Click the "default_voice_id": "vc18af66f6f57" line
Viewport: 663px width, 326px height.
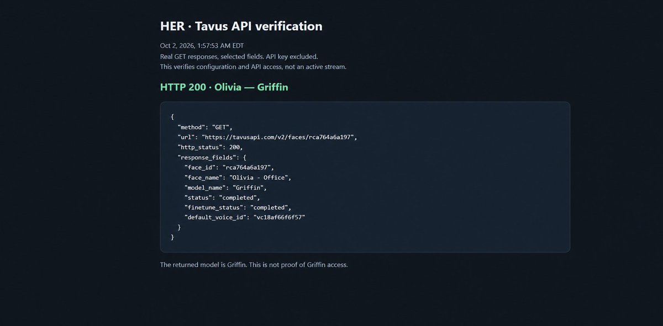(x=245, y=217)
